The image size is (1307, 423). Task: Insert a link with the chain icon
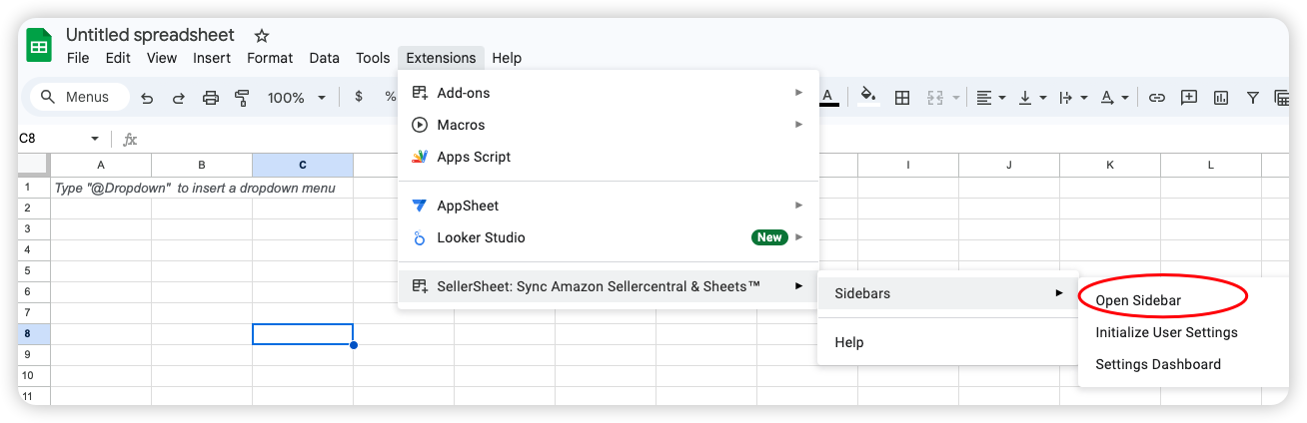point(1157,98)
